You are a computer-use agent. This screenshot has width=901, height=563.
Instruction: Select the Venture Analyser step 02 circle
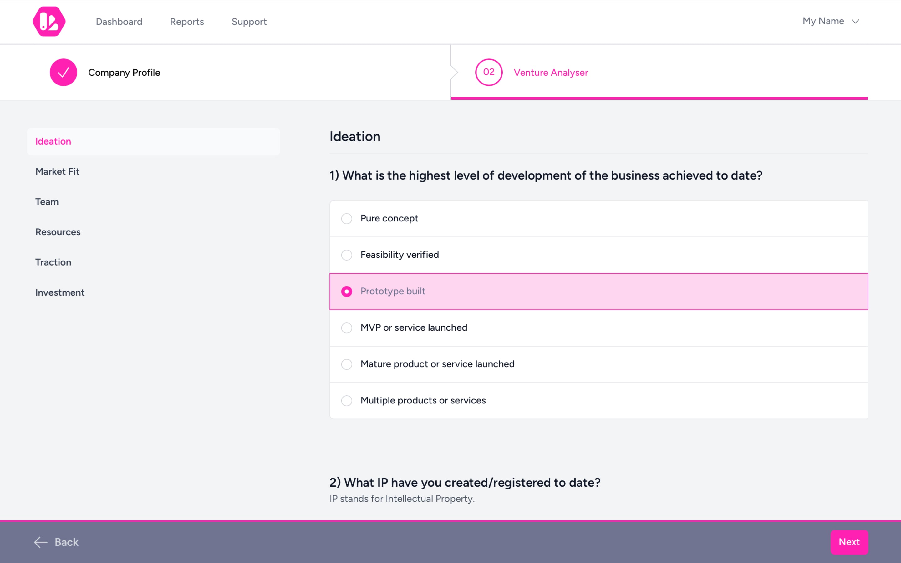[488, 72]
